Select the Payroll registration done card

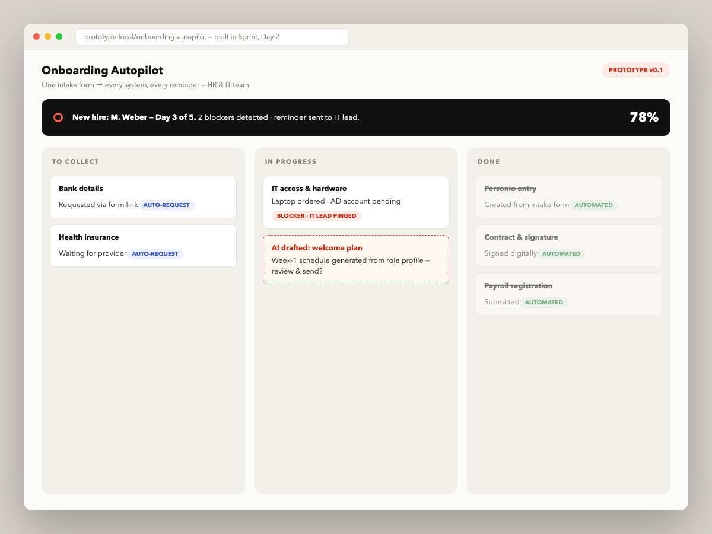click(x=568, y=294)
